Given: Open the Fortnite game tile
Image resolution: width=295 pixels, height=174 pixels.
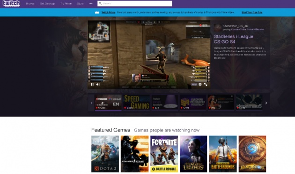Looking at the screenshot, I should click(x=164, y=154).
